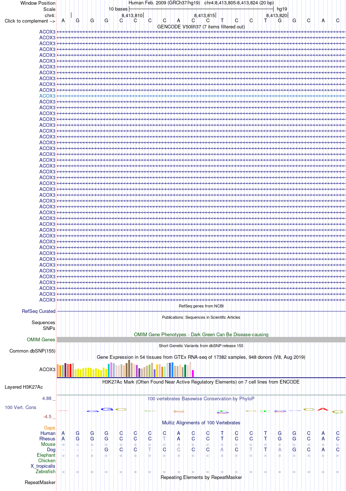346x491 pixels.
Task: Select the light-blue highlighted ACOX3 transcript label
Action: pos(47,96)
